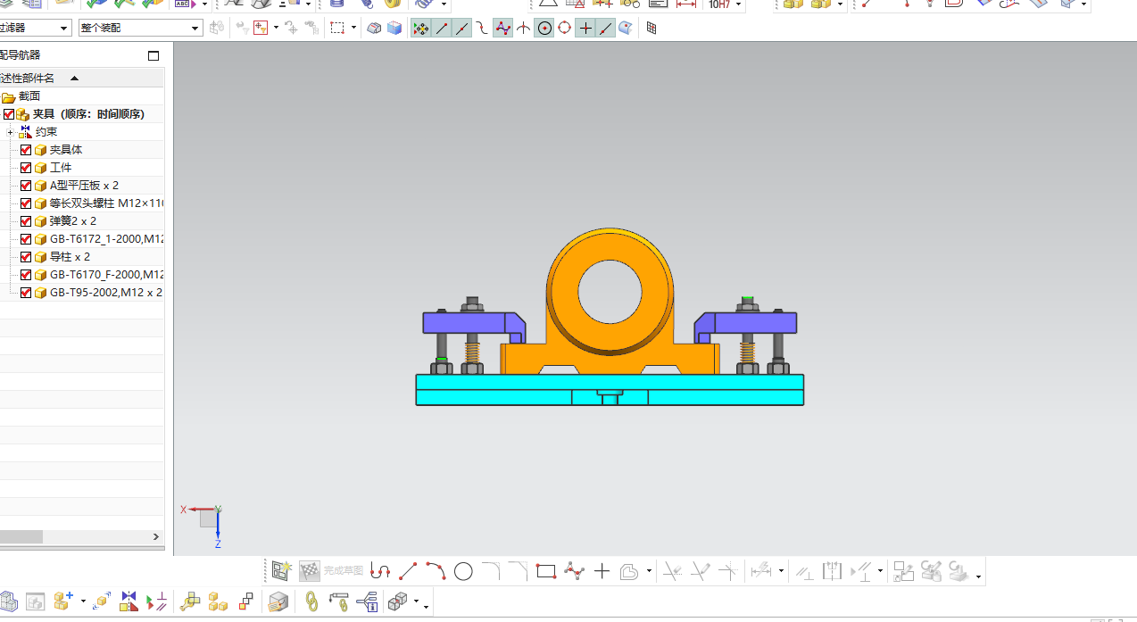Select the Circle sketch tool

(463, 571)
